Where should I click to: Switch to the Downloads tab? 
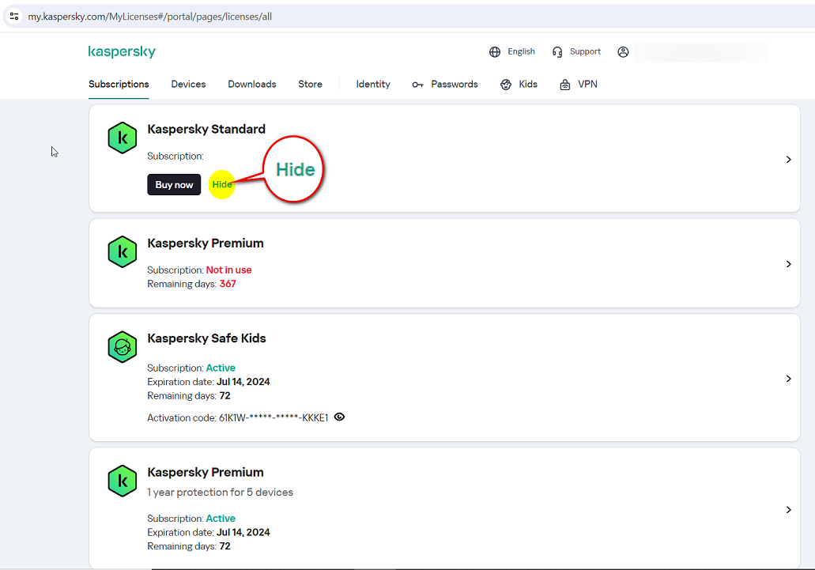click(252, 85)
